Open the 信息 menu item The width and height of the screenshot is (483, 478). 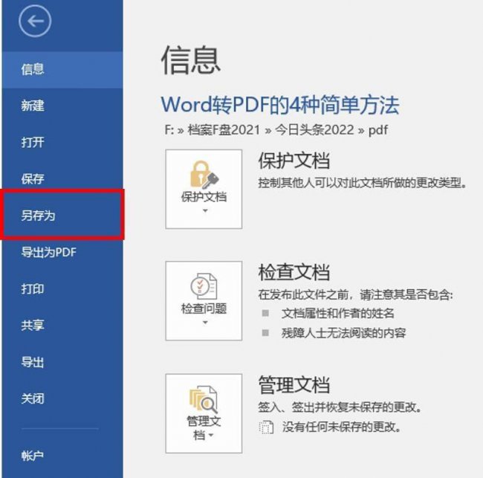(62, 70)
